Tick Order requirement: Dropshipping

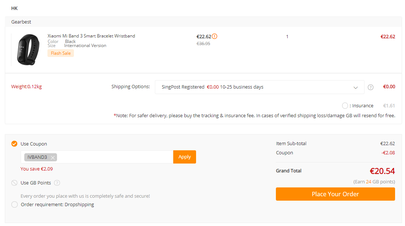click(x=14, y=205)
